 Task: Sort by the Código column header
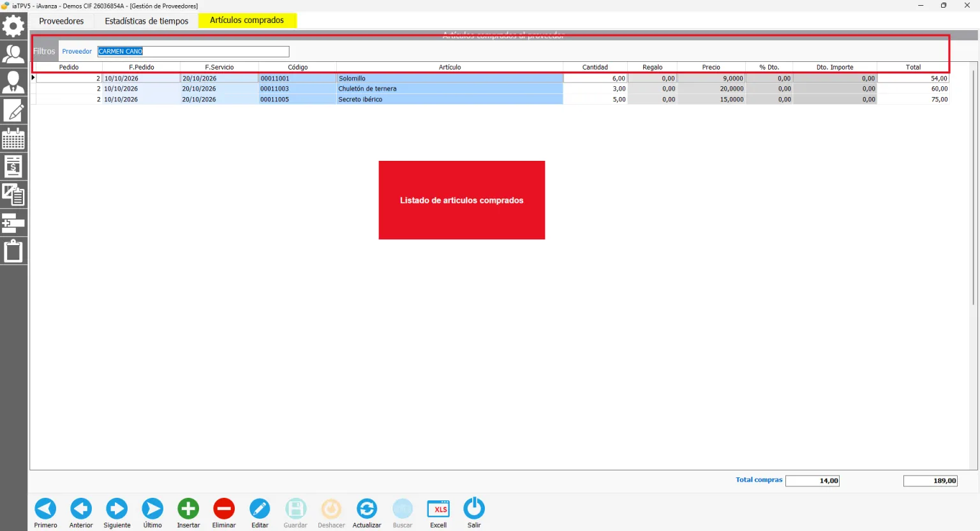coord(297,67)
